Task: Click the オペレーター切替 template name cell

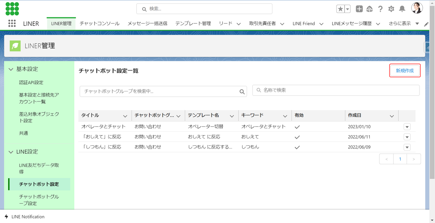Action: click(206, 126)
